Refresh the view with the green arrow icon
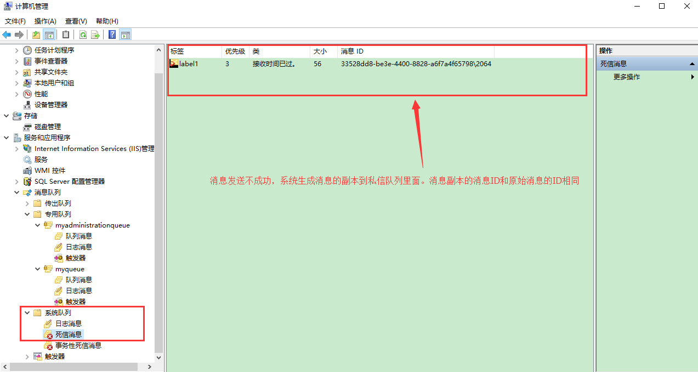 coord(83,35)
